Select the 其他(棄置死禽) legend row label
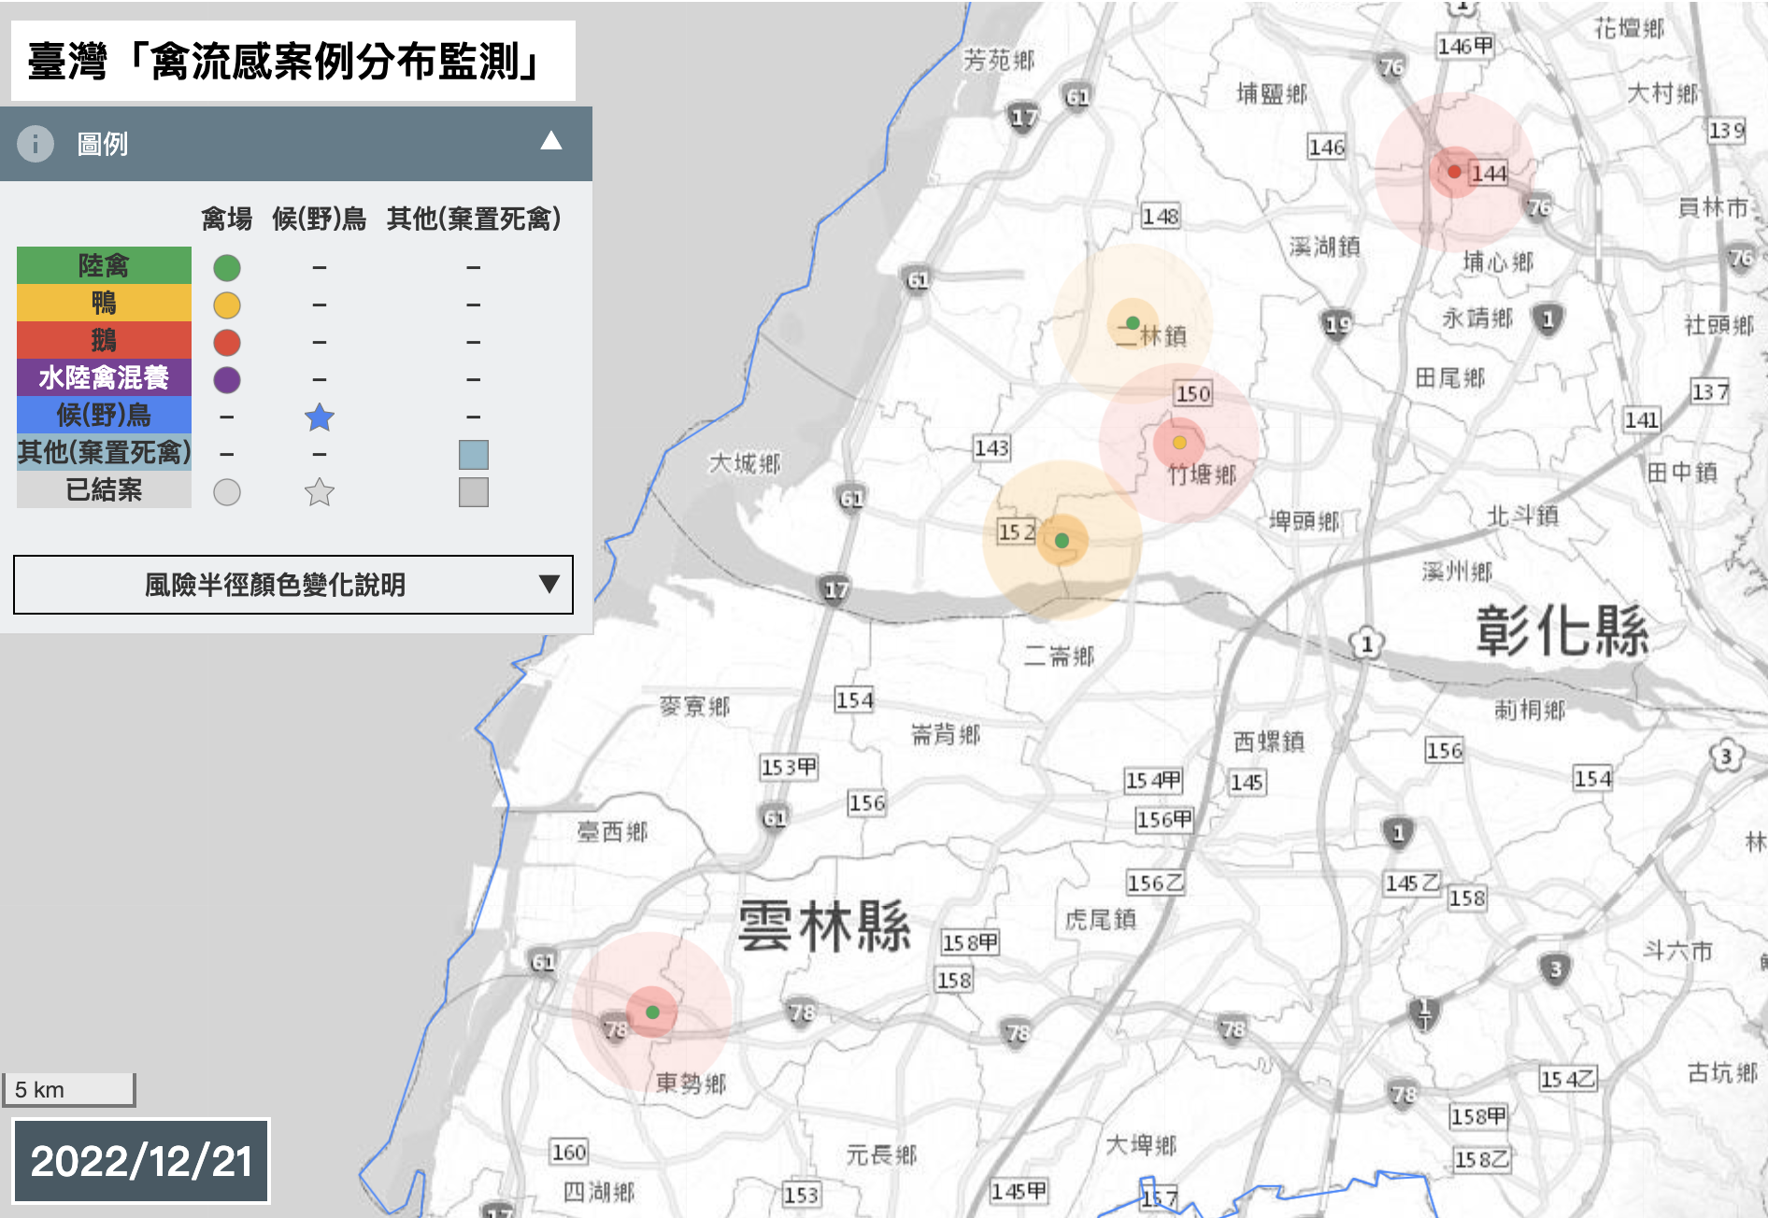 [x=104, y=452]
